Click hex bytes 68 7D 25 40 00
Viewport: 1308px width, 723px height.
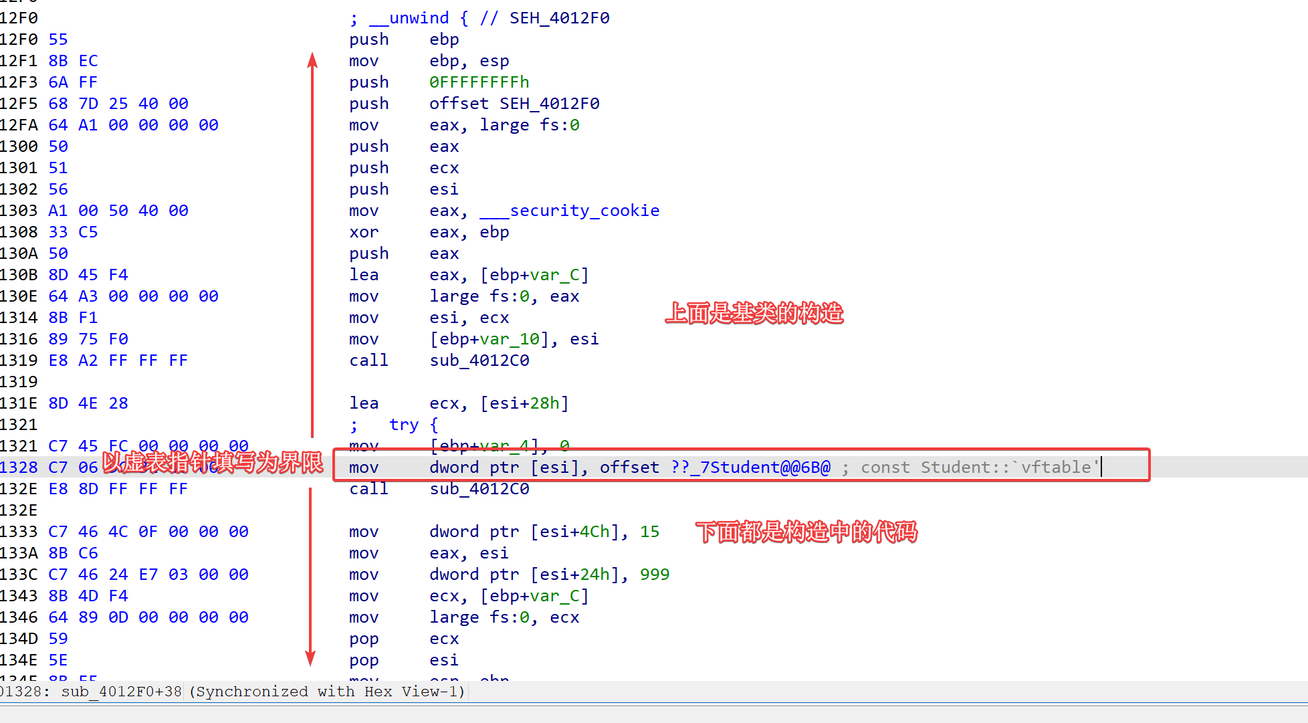(118, 104)
